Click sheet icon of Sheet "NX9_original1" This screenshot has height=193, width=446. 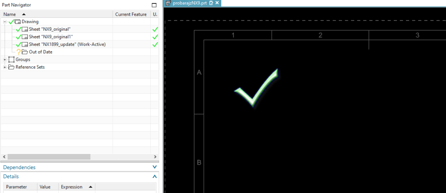(x=25, y=36)
